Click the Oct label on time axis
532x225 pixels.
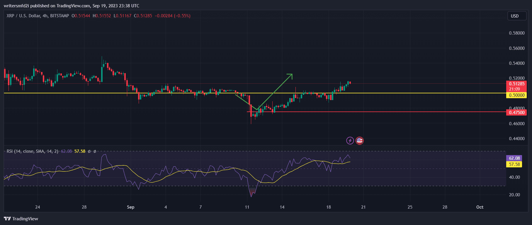tap(480, 207)
